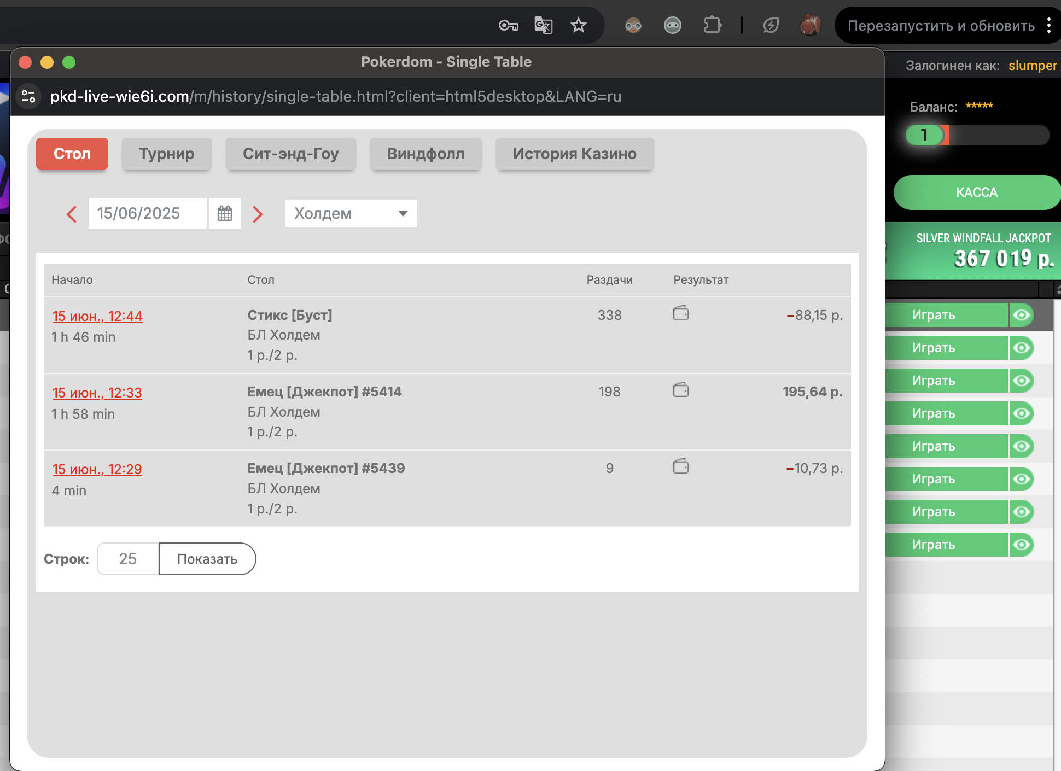Click table name Стикс [Буст]
This screenshot has width=1061, height=771.
pyautogui.click(x=290, y=315)
